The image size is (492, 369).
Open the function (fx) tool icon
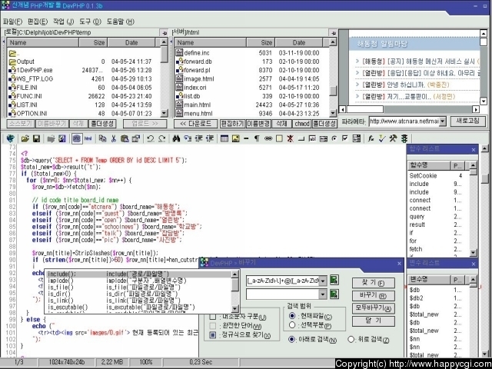click(371, 138)
